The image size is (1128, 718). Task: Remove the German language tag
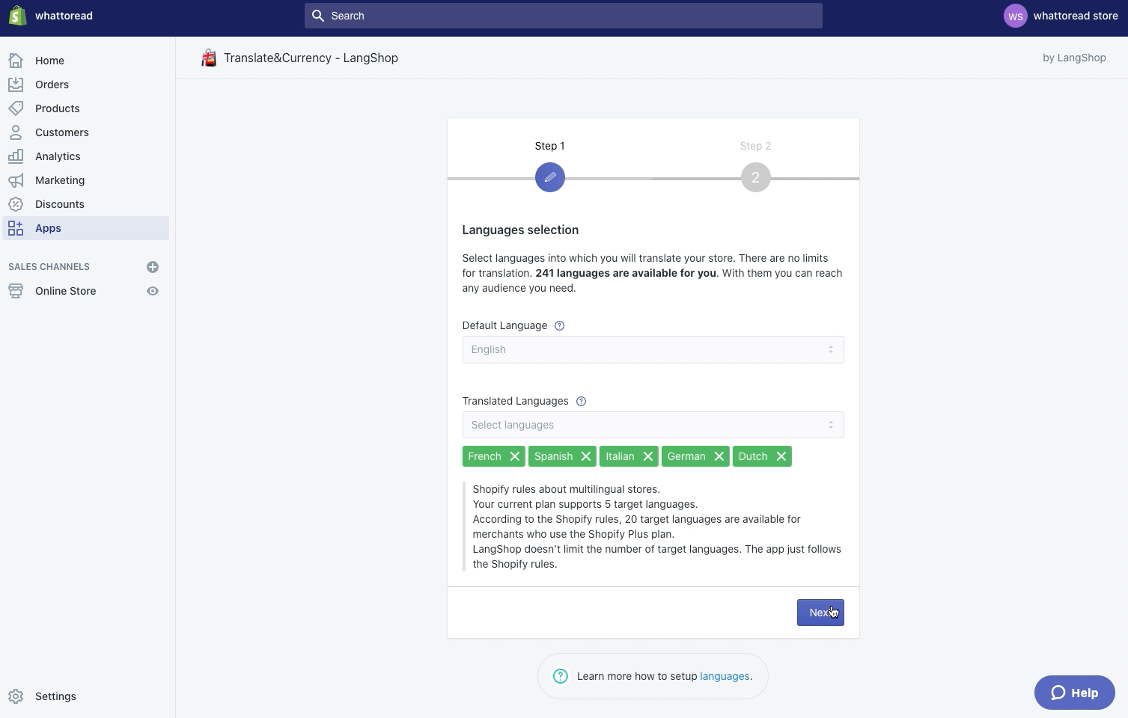click(719, 456)
